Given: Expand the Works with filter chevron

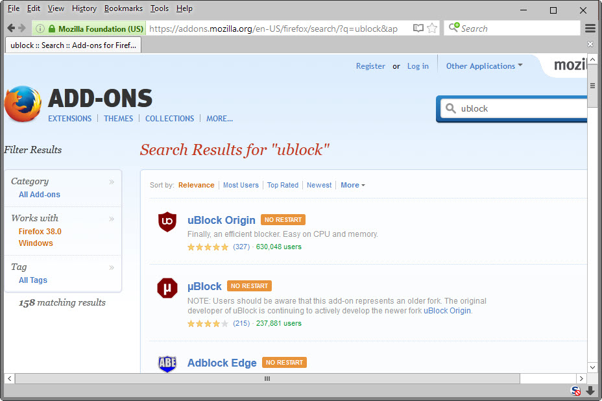Looking at the screenshot, I should tap(112, 219).
